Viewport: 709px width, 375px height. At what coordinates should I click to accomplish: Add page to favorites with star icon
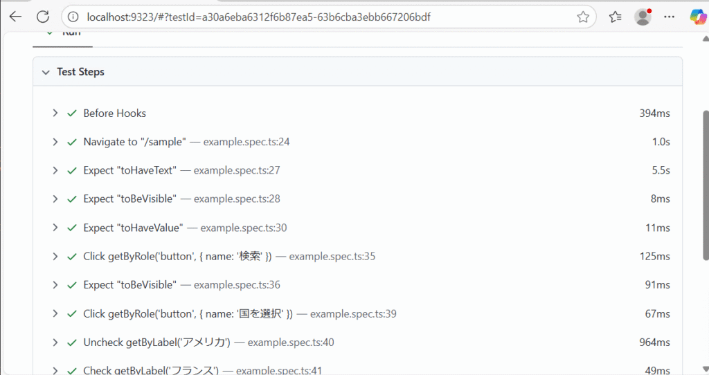pos(583,17)
